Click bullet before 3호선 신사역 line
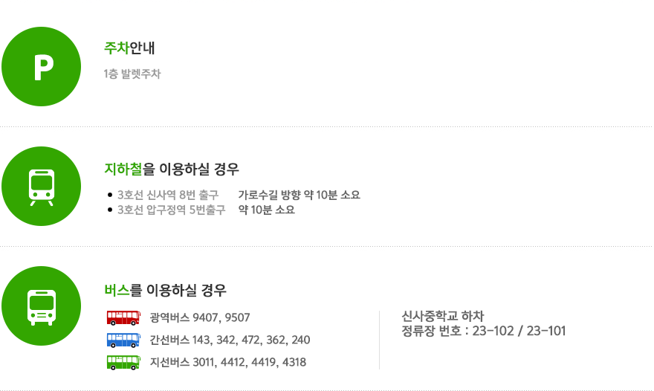This screenshot has width=654, height=391. [110, 195]
